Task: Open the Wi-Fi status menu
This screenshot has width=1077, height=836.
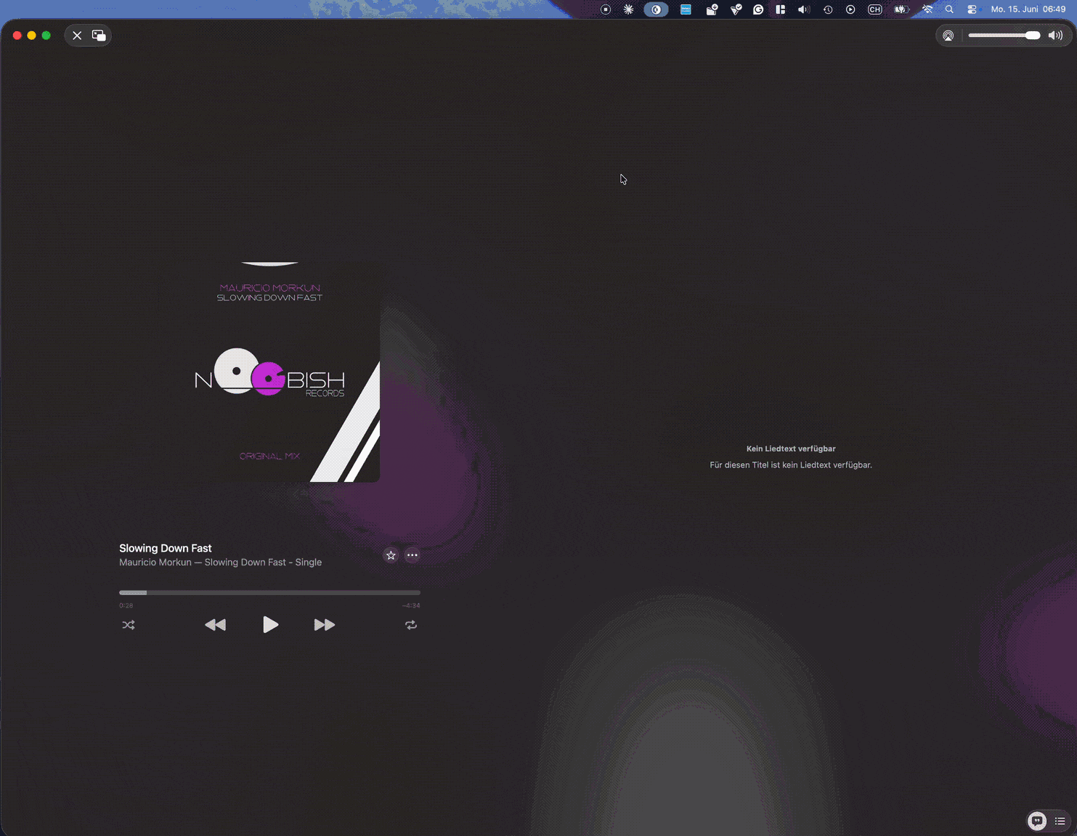Action: click(927, 9)
